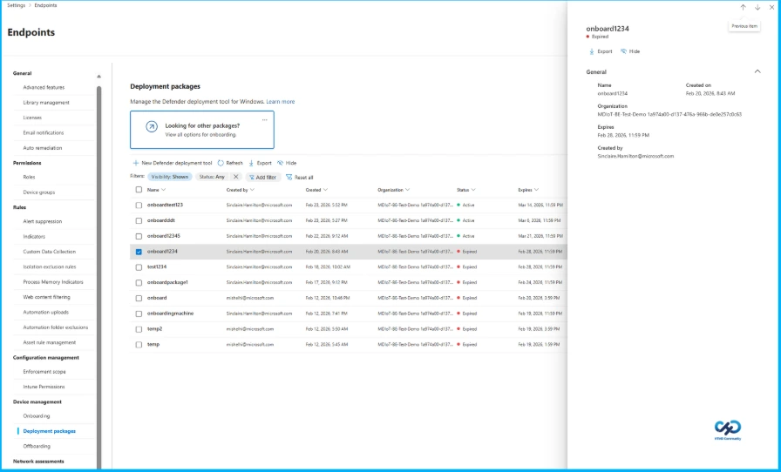Sort by the Name column header
This screenshot has width=781, height=472.
156,190
